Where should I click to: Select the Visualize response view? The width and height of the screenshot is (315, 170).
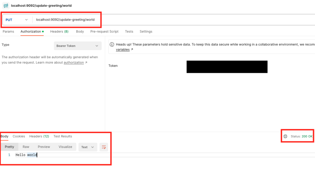pyautogui.click(x=65, y=147)
